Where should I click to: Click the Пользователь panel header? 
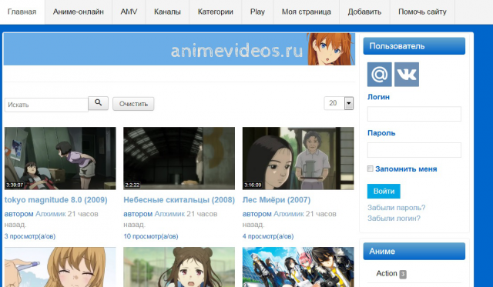(x=414, y=46)
